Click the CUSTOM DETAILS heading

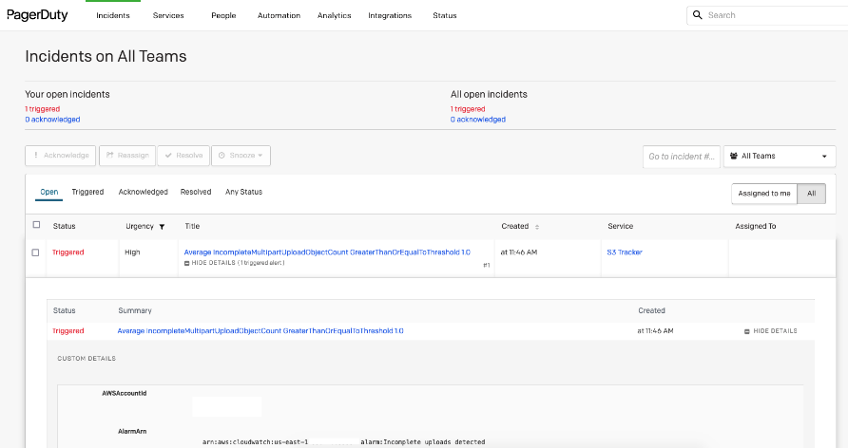click(87, 359)
